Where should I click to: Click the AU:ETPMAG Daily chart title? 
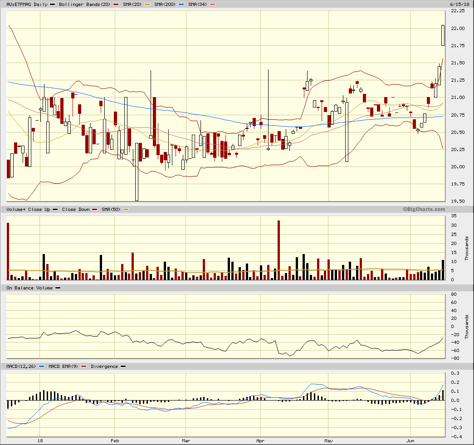pos(27,5)
